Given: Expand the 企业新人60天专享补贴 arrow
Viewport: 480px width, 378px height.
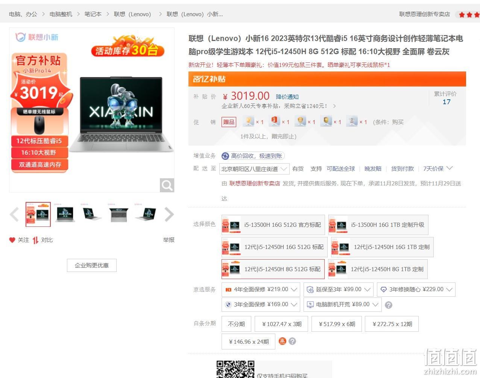Looking at the screenshot, I should coord(334,106).
